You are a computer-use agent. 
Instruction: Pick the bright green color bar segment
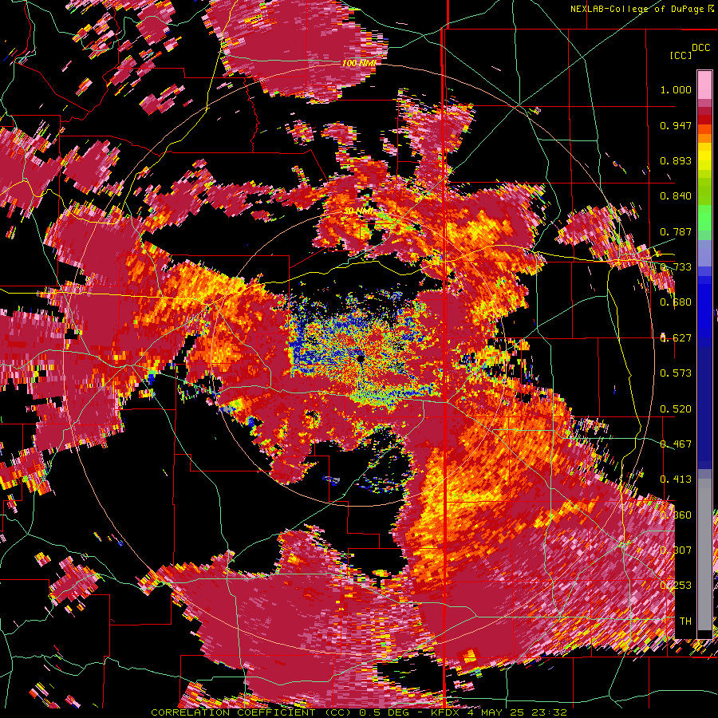[704, 218]
